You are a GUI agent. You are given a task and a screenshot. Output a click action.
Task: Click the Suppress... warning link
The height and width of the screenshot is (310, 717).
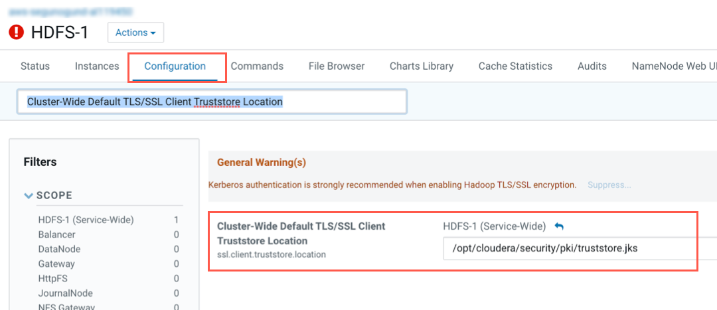click(x=609, y=185)
